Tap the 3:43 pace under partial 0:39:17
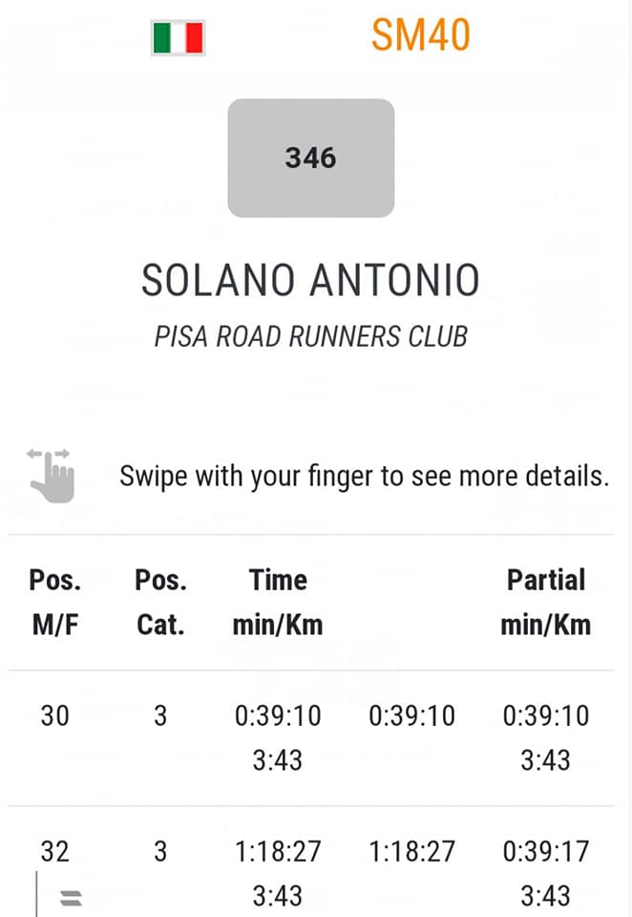This screenshot has width=632, height=917. click(545, 896)
